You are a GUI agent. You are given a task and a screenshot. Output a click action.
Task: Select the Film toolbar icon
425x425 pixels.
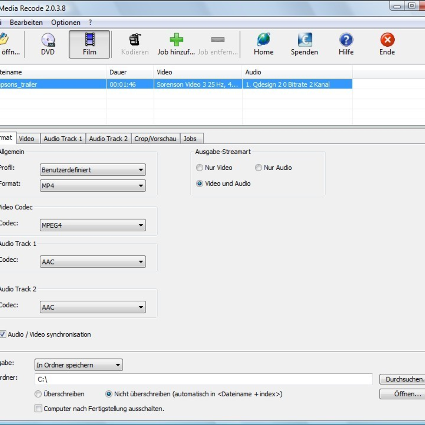(x=90, y=40)
